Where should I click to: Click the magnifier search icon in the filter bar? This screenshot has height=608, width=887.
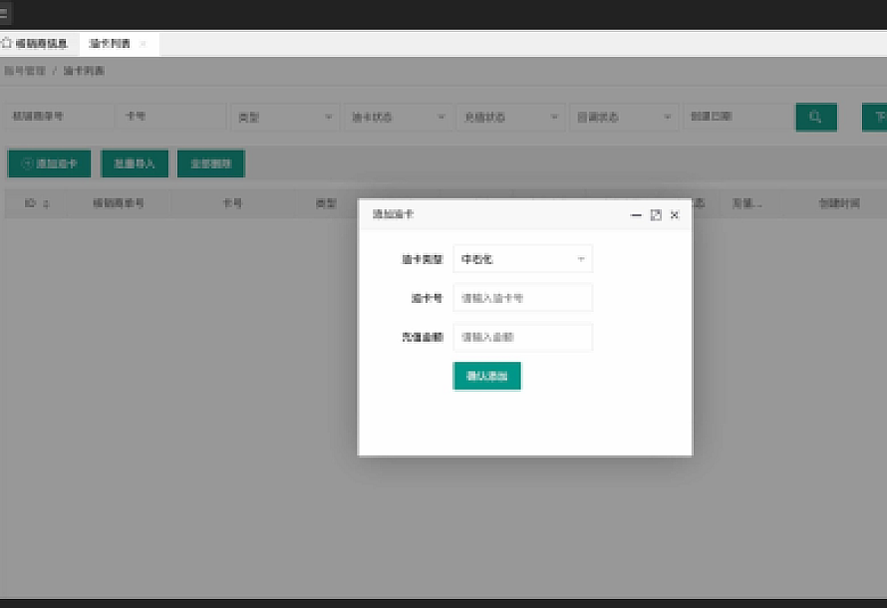tap(816, 117)
